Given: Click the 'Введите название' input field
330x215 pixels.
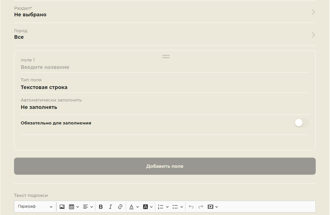Looking at the screenshot, I should click(x=164, y=67).
